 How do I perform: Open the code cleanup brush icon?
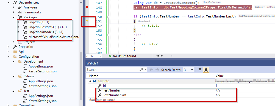click(x=158, y=56)
